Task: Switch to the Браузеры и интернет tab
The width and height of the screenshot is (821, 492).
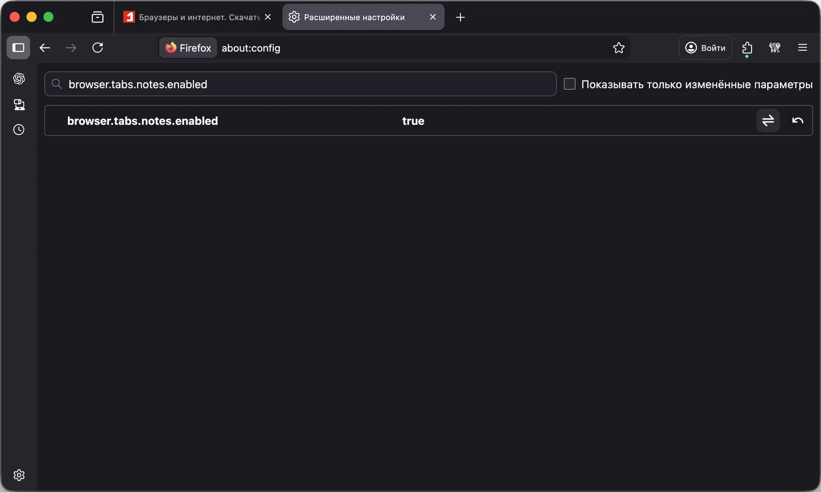Action: click(x=192, y=17)
